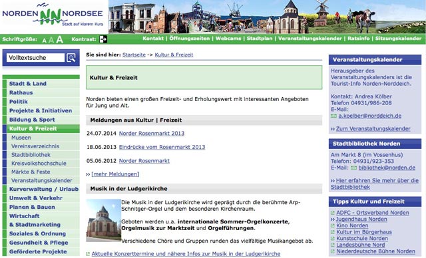Select the medium font size A
Screen dimensions: 426x258
click(51, 41)
